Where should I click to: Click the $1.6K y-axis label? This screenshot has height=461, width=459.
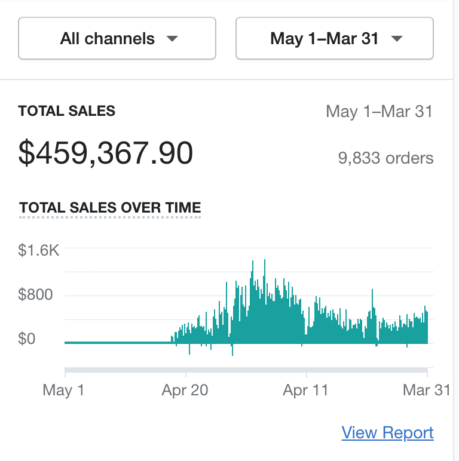click(x=39, y=250)
